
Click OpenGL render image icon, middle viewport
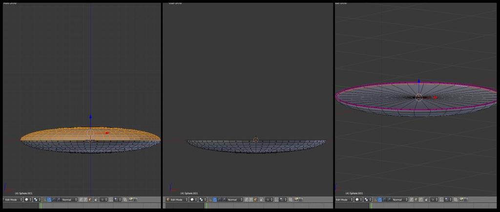[x=296, y=199]
